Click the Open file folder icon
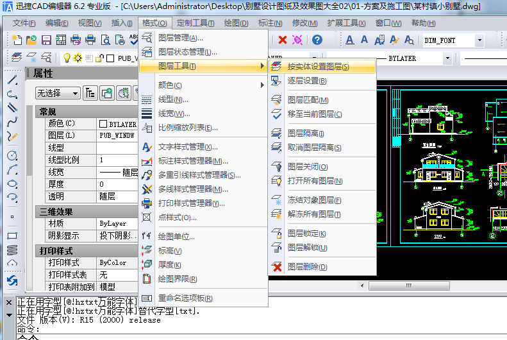The width and height of the screenshot is (507, 340). point(31,40)
